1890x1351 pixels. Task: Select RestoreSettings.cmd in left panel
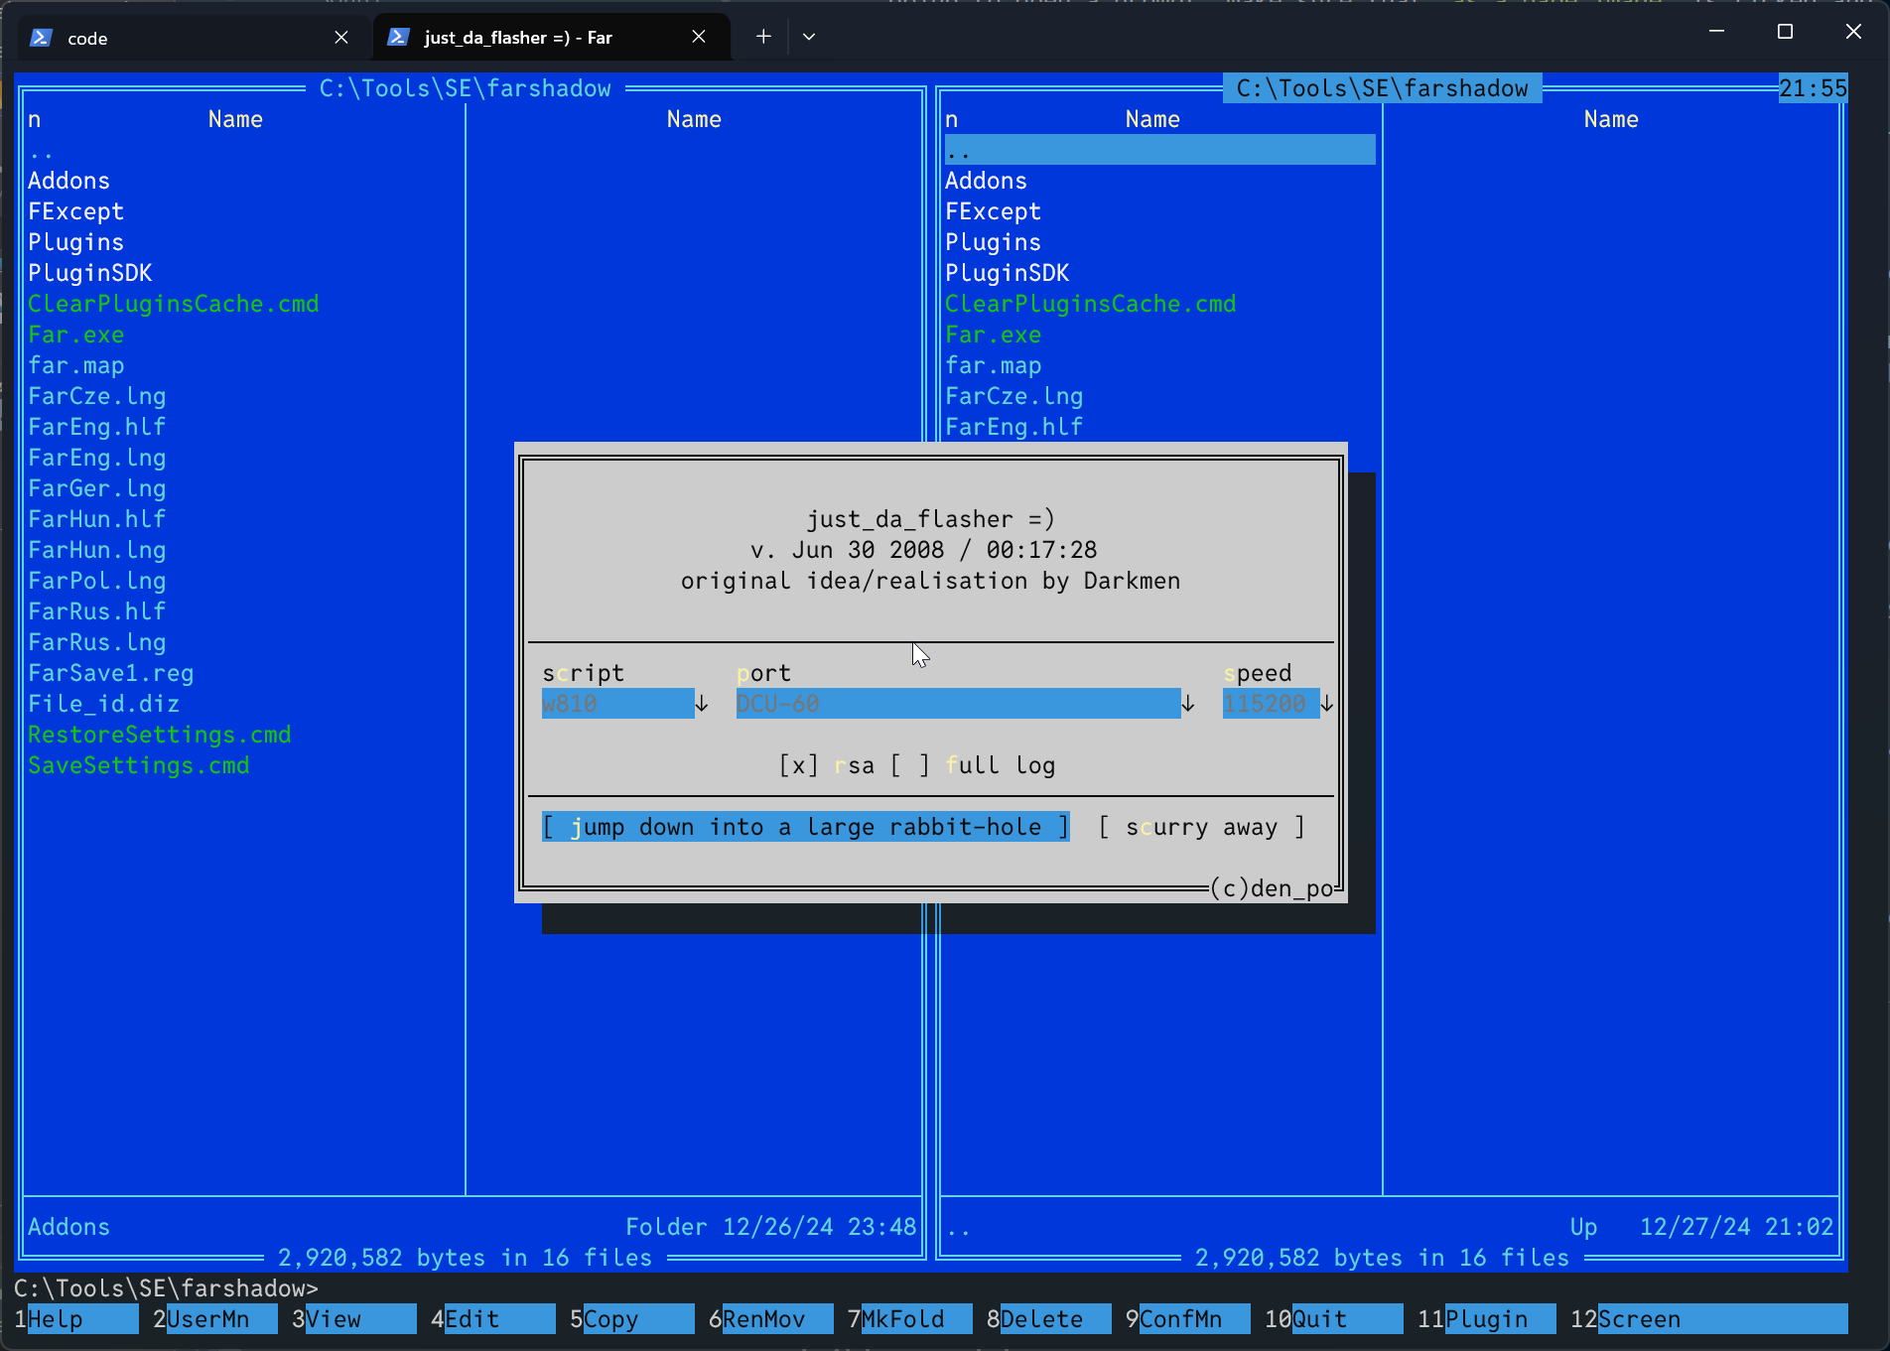[x=160, y=735]
